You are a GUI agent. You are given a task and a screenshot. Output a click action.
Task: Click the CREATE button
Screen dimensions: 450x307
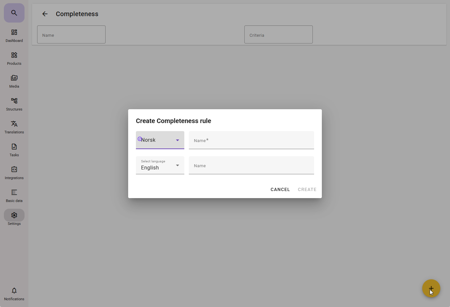coord(307,189)
